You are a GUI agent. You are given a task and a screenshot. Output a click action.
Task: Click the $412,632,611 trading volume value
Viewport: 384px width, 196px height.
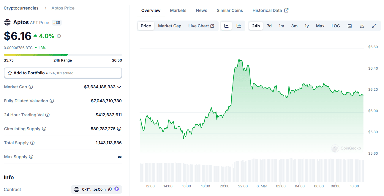click(x=109, y=115)
